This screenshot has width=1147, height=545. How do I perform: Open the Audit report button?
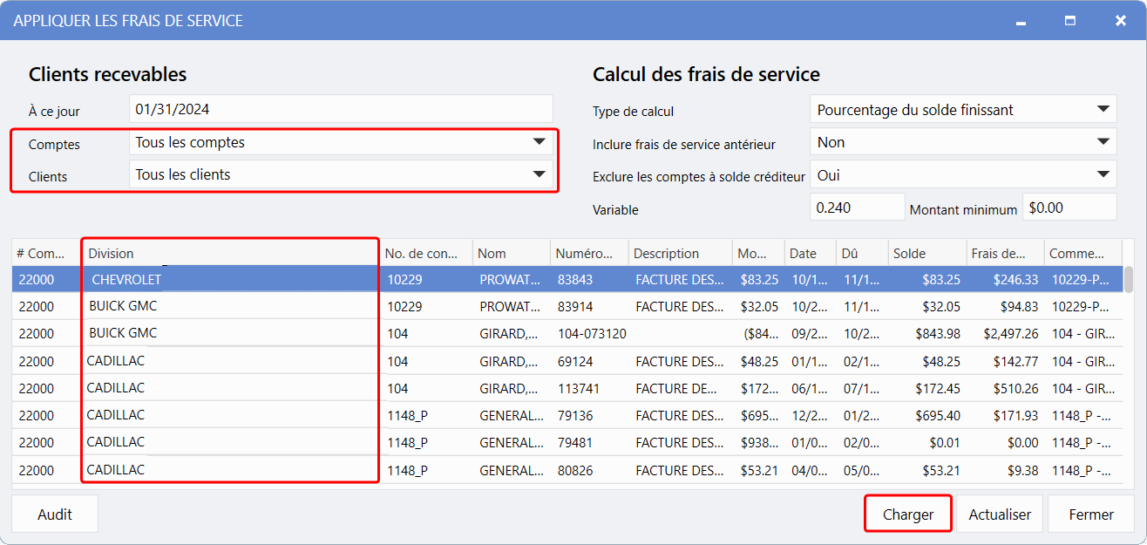55,514
